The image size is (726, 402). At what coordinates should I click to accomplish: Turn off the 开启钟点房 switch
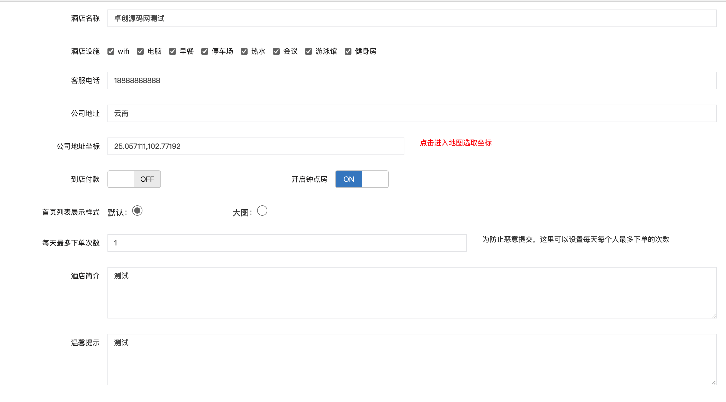362,179
